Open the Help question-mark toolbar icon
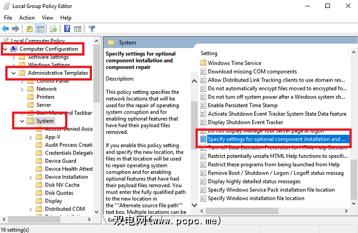This screenshot has height=233, width=358. (67, 29)
